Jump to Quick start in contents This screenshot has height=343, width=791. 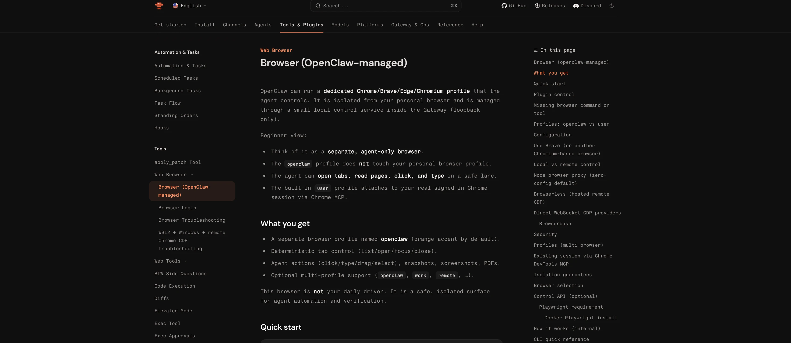[x=549, y=84]
